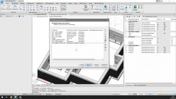Screen dimensions: 176x99
Task: Click move-up blue arrow in export dialog
Action: coord(105,30)
